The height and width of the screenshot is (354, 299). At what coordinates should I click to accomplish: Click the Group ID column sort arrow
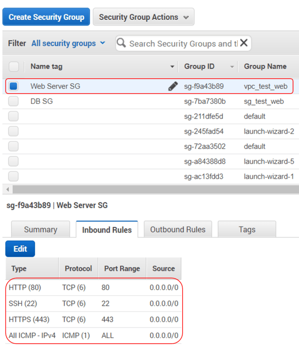tap(232, 67)
